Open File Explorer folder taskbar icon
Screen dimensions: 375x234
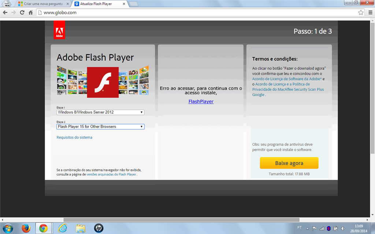pyautogui.click(x=81, y=228)
